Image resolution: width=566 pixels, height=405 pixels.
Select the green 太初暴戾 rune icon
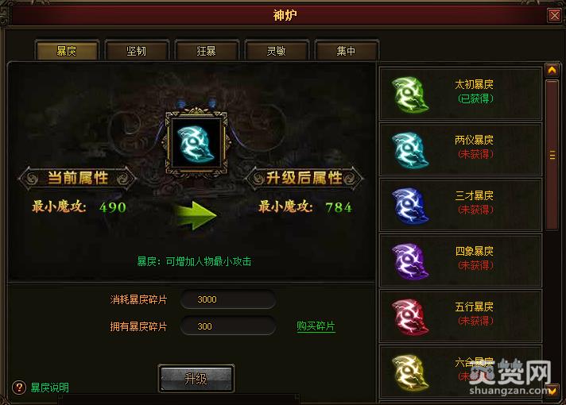pos(410,94)
